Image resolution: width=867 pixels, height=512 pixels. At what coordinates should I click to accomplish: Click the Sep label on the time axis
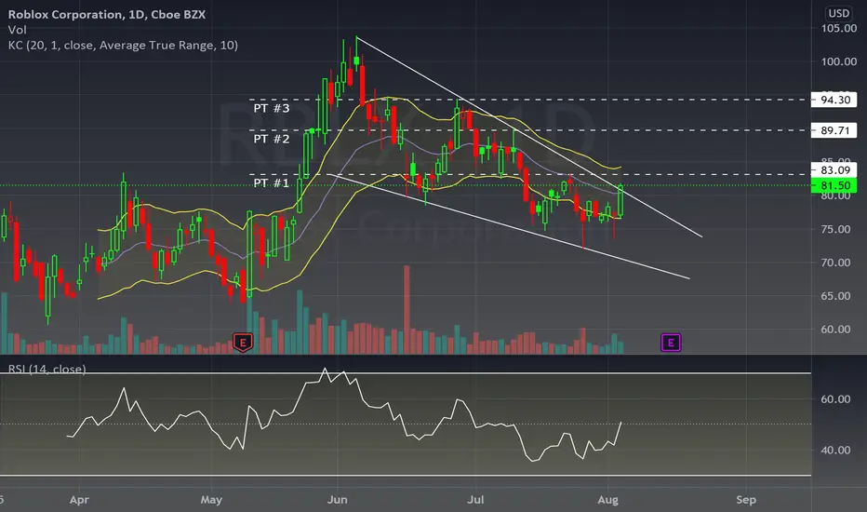coord(746,500)
